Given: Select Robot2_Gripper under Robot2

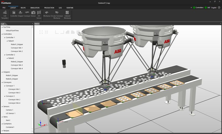Looking at the screenshot, I should coord(17,62).
